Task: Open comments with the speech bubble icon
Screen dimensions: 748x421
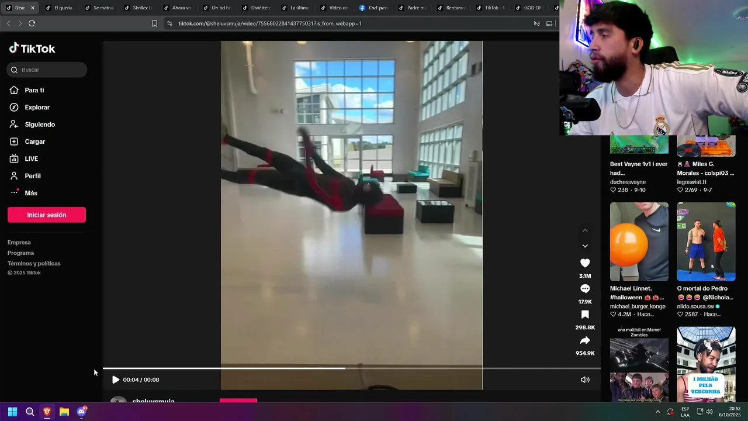Action: pyautogui.click(x=585, y=289)
